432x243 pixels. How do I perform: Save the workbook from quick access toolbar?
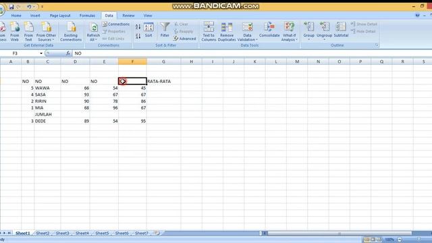click(11, 7)
